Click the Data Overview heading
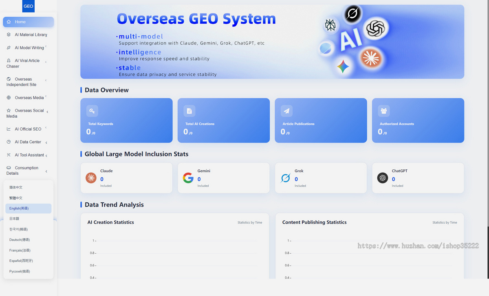The height and width of the screenshot is (296, 489). point(107,90)
